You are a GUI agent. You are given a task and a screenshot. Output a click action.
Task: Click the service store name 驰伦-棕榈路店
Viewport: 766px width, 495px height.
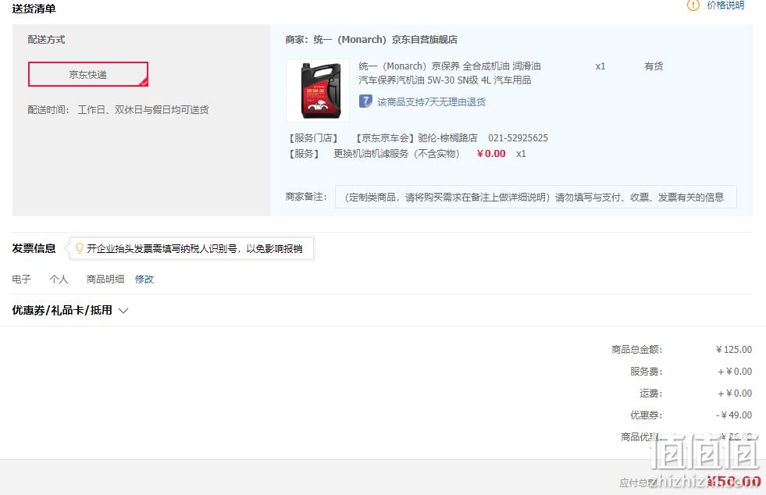tap(447, 137)
